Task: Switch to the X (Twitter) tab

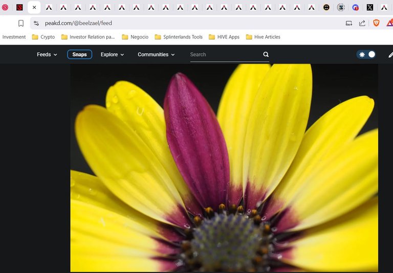Action: point(369,8)
